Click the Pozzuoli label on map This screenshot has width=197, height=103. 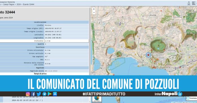140,62
